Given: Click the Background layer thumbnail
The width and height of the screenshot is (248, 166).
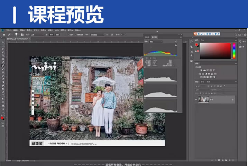Looking at the screenshot, I should (x=203, y=100).
